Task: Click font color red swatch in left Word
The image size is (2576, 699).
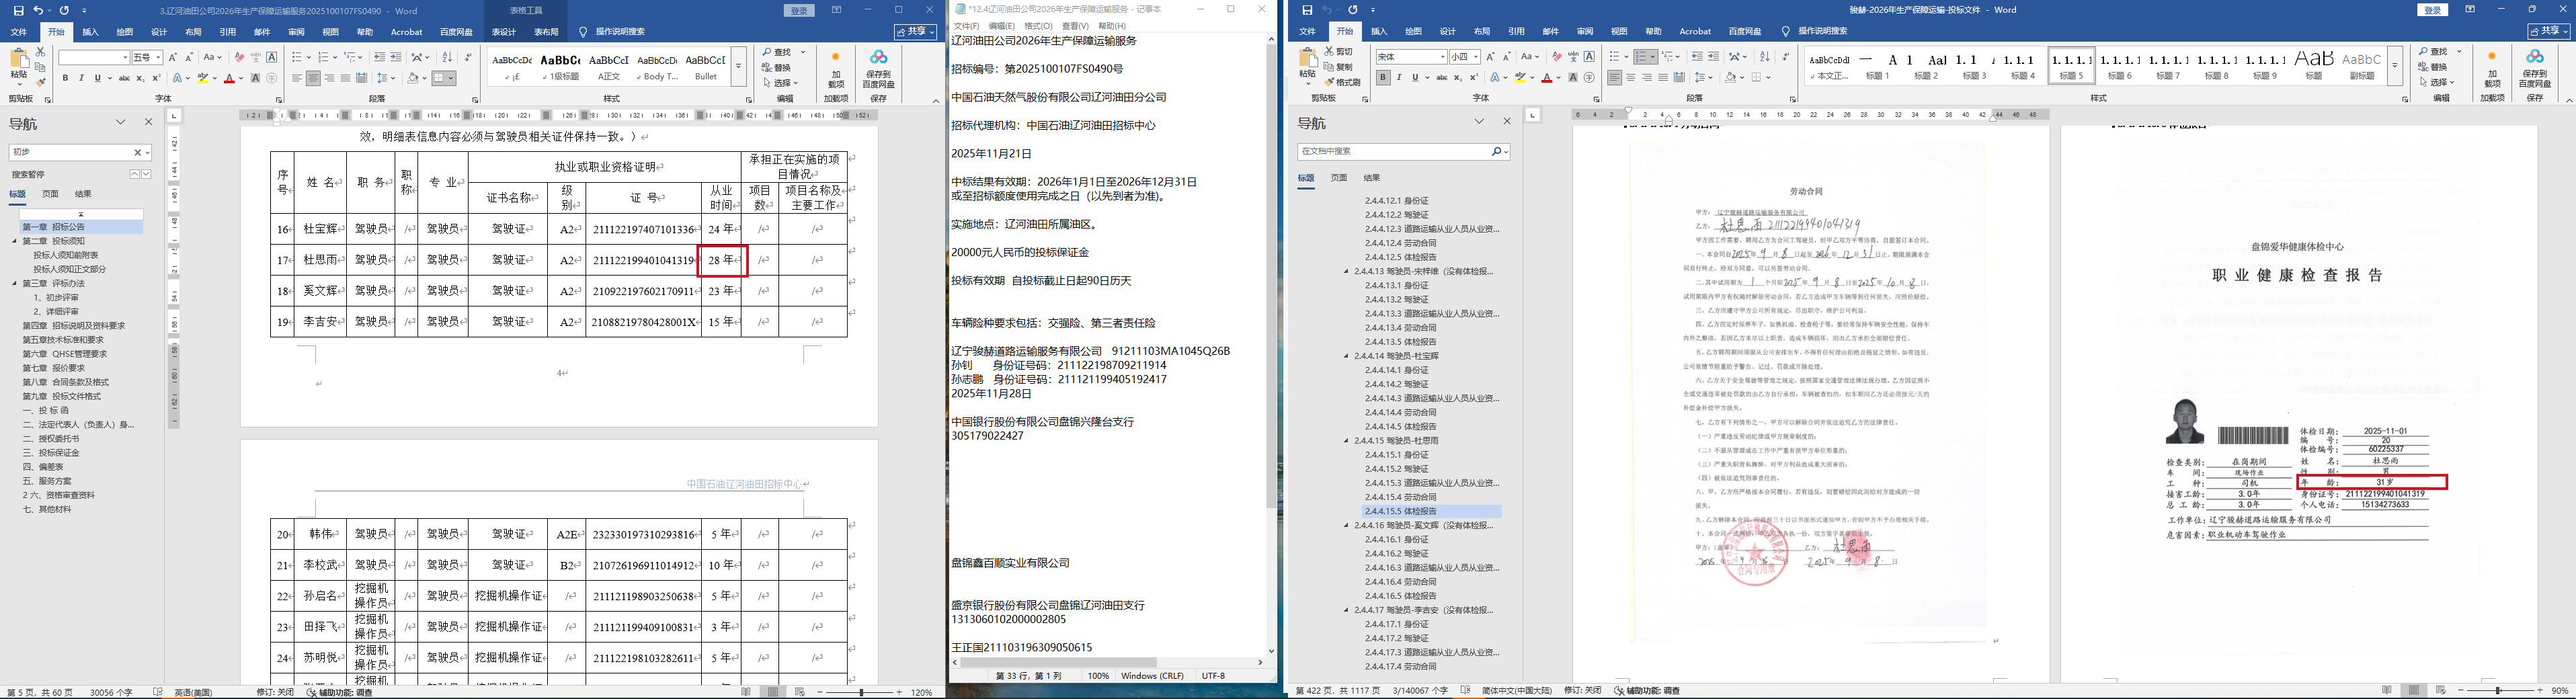Action: click(229, 78)
